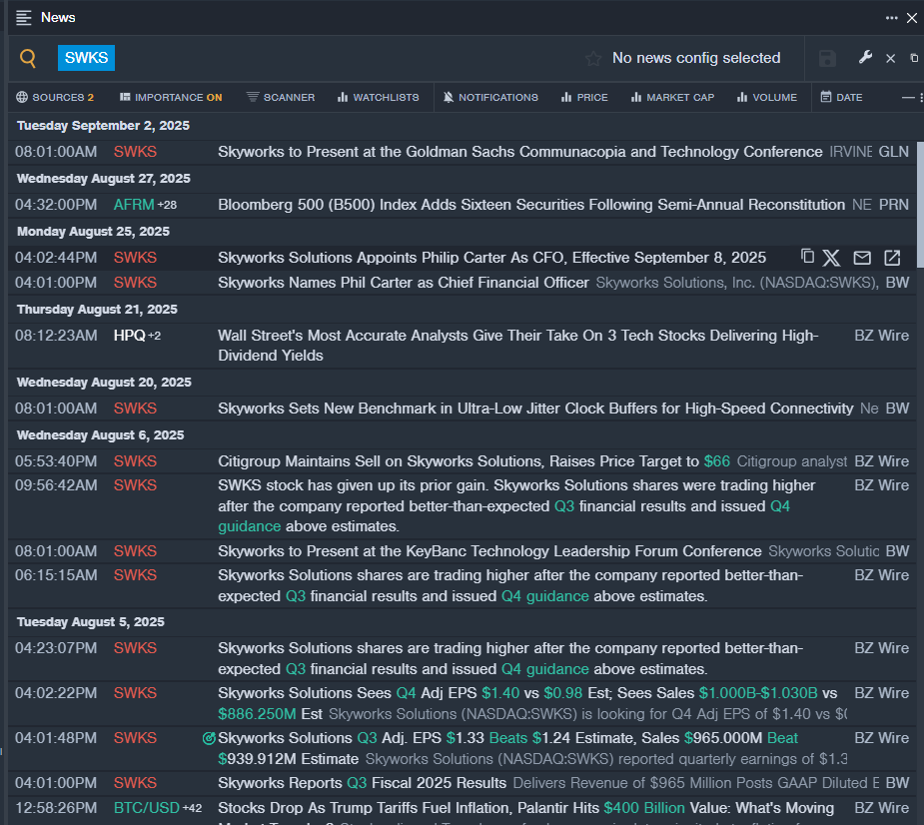
Task: Select the SWKS search tag
Action: pyautogui.click(x=86, y=58)
